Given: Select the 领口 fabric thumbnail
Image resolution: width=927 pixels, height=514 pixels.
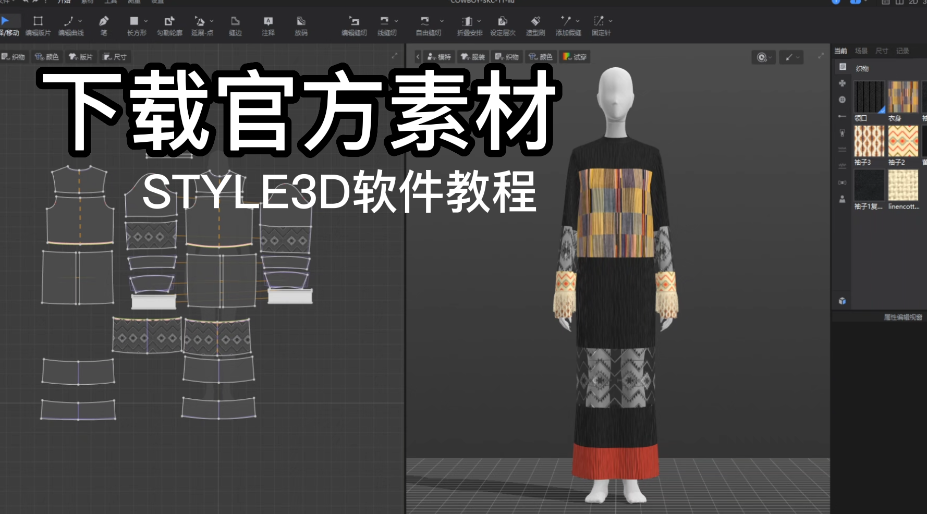Looking at the screenshot, I should point(869,97).
